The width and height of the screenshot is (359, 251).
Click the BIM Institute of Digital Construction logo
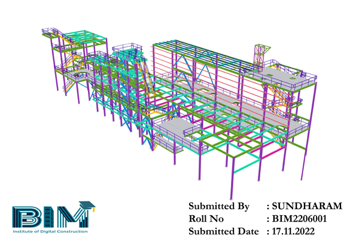[54, 217]
